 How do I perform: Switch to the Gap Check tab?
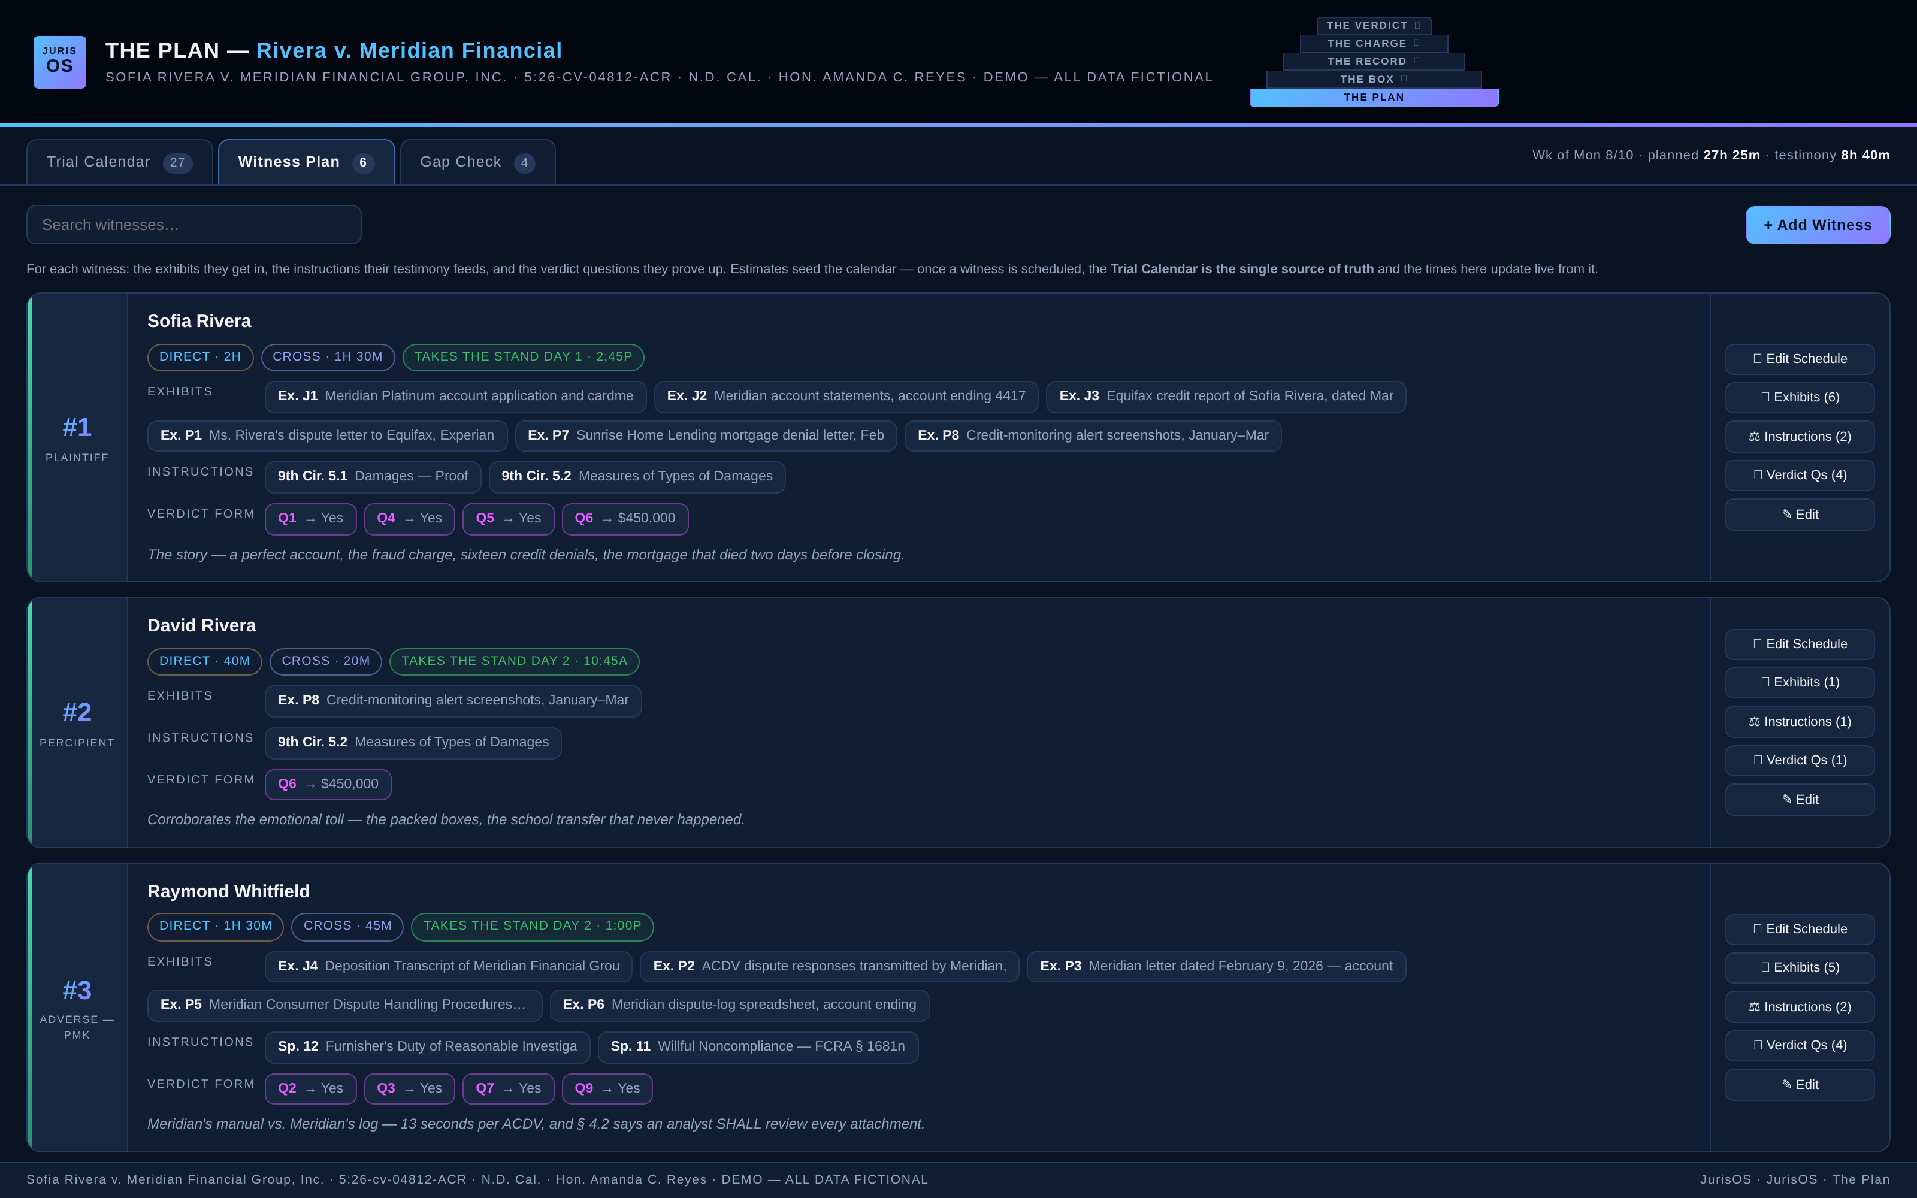[477, 162]
